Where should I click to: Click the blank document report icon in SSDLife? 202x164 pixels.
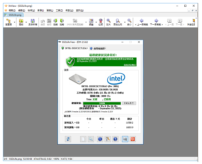click(x=83, y=139)
